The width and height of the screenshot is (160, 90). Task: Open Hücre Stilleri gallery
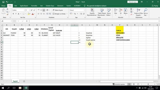(x=108, y=12)
